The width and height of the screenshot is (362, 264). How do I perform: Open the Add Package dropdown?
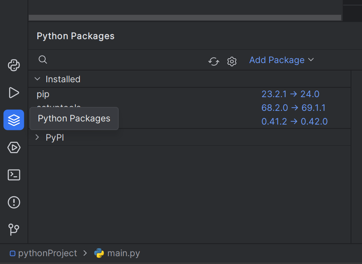pos(281,60)
